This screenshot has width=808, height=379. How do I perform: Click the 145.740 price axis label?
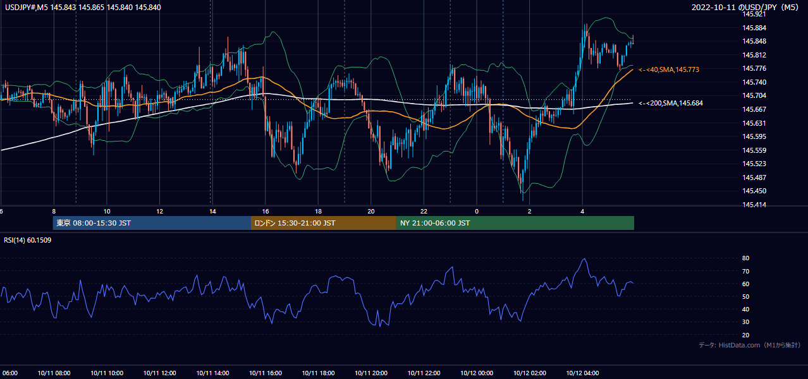click(754, 82)
